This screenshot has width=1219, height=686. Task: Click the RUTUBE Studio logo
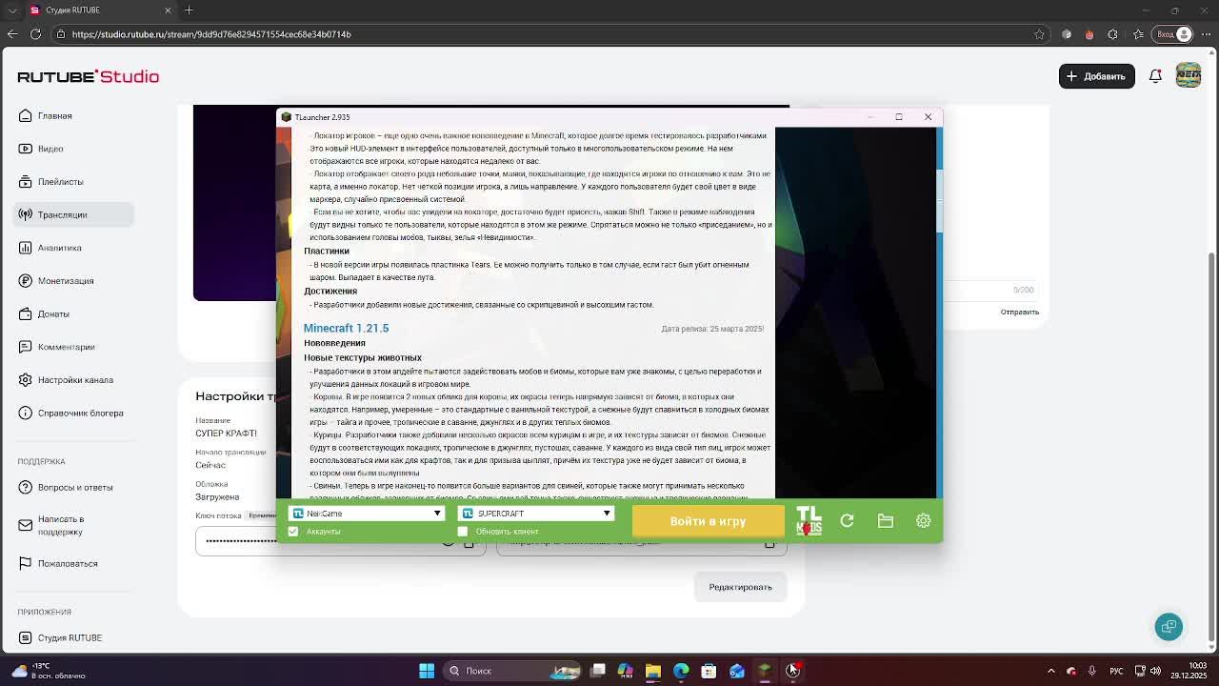88,76
